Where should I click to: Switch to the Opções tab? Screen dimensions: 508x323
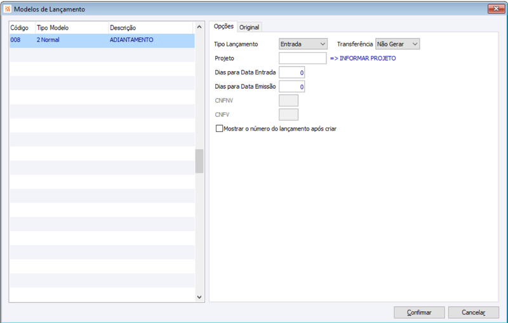[224, 27]
